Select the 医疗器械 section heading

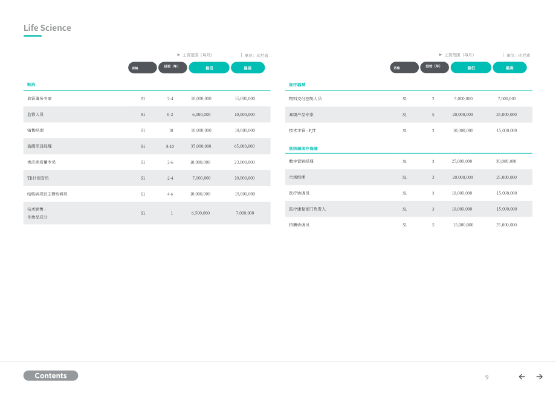297,85
